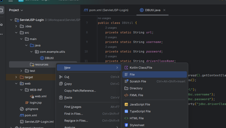Choose File from the New submenu
Image resolution: width=226 pixels, height=128 pixels.
pos(132,74)
